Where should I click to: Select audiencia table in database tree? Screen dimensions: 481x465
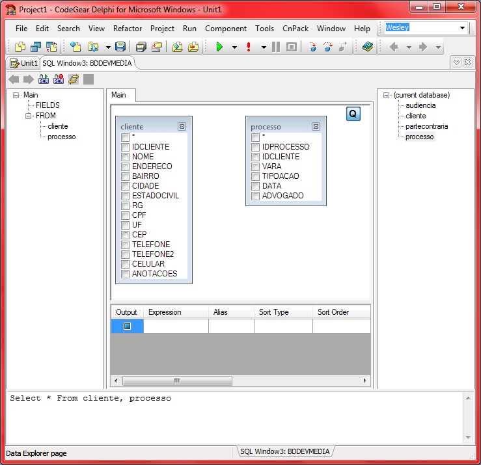(420, 105)
